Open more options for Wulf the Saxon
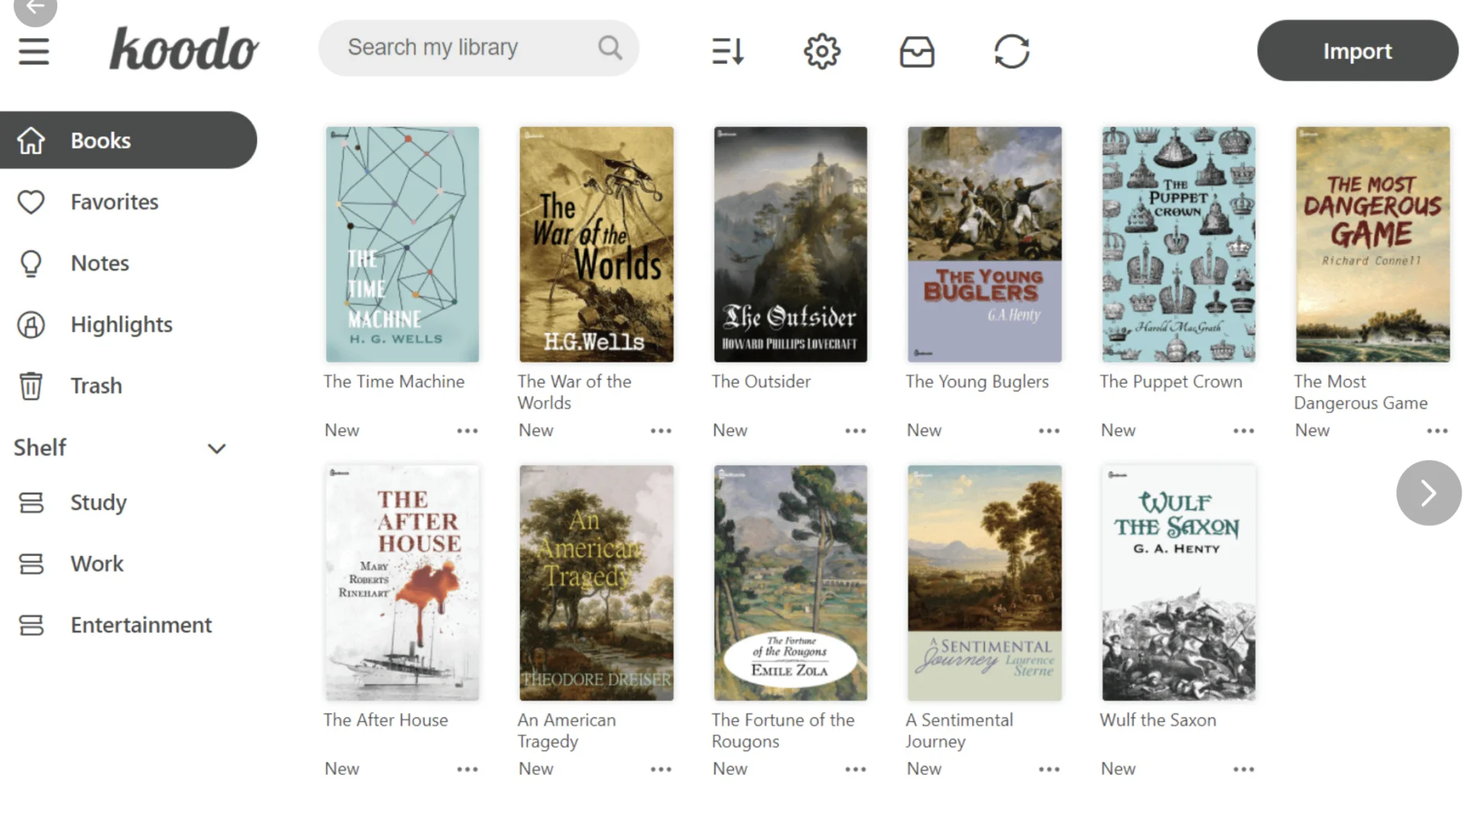This screenshot has height=837, width=1477. click(1244, 770)
